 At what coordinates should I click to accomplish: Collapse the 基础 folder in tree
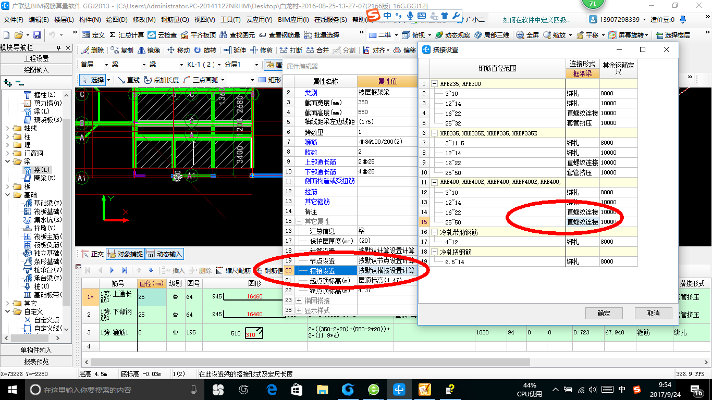(7, 195)
